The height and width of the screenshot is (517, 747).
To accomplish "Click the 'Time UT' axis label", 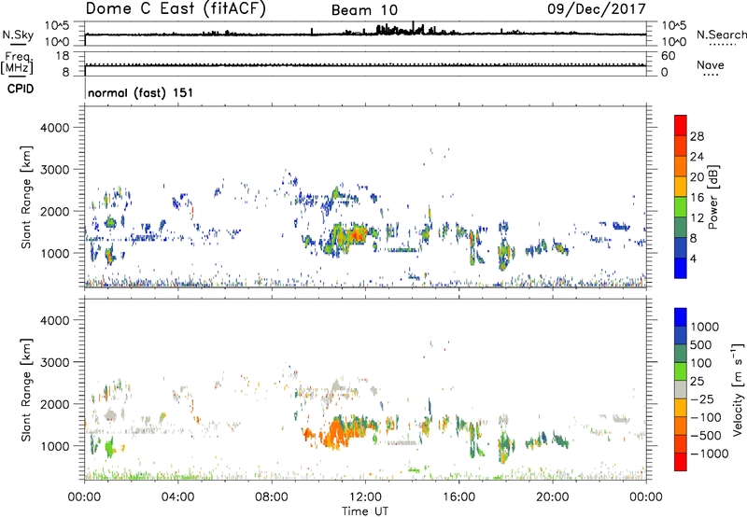I will pos(365,511).
